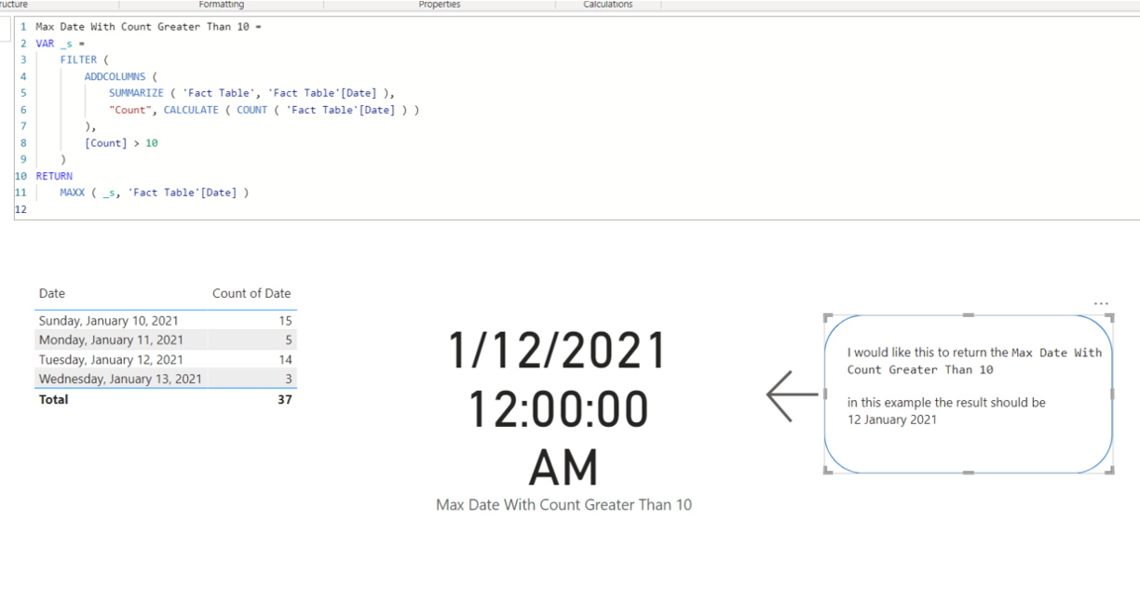Click the RETURN keyword in the formula
Image resolution: width=1140 pixels, height=613 pixels.
point(54,176)
